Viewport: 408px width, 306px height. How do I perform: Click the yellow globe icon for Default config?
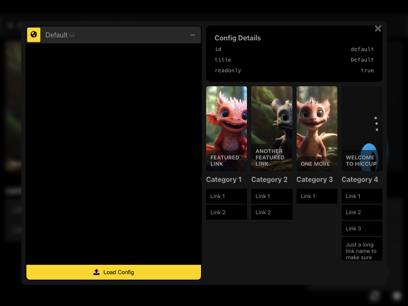point(34,34)
